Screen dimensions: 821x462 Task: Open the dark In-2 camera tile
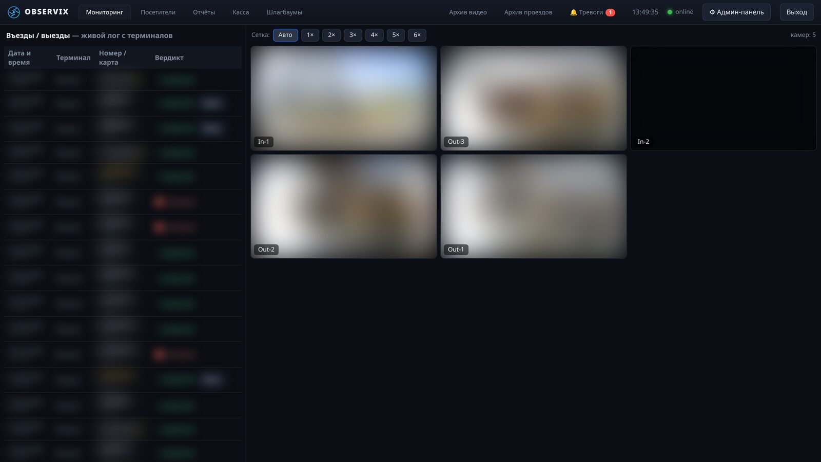pos(724,98)
